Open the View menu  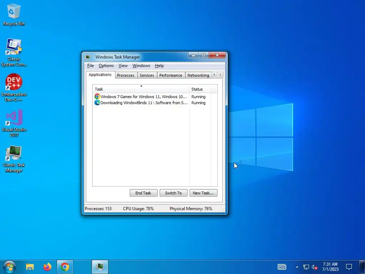[123, 66]
